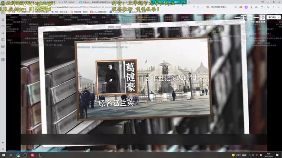Image resolution: width=282 pixels, height=158 pixels.
Task: Close the 窗口弹出 pop-out prompt
Action: coord(279,17)
